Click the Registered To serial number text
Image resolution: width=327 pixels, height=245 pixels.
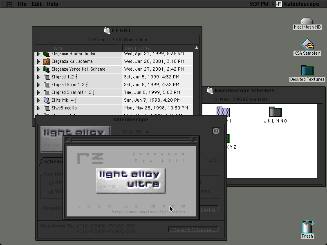106,229
